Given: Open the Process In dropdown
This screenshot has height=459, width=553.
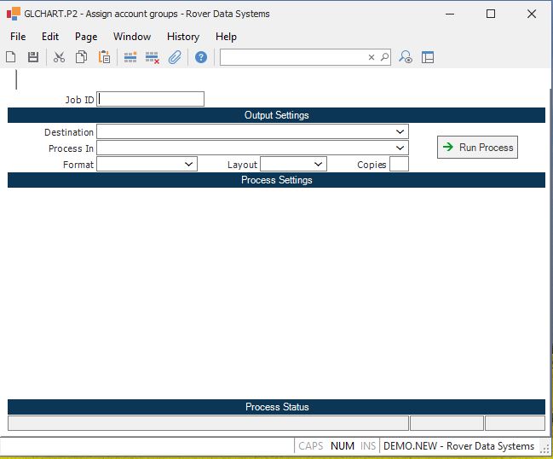Looking at the screenshot, I should pyautogui.click(x=400, y=148).
